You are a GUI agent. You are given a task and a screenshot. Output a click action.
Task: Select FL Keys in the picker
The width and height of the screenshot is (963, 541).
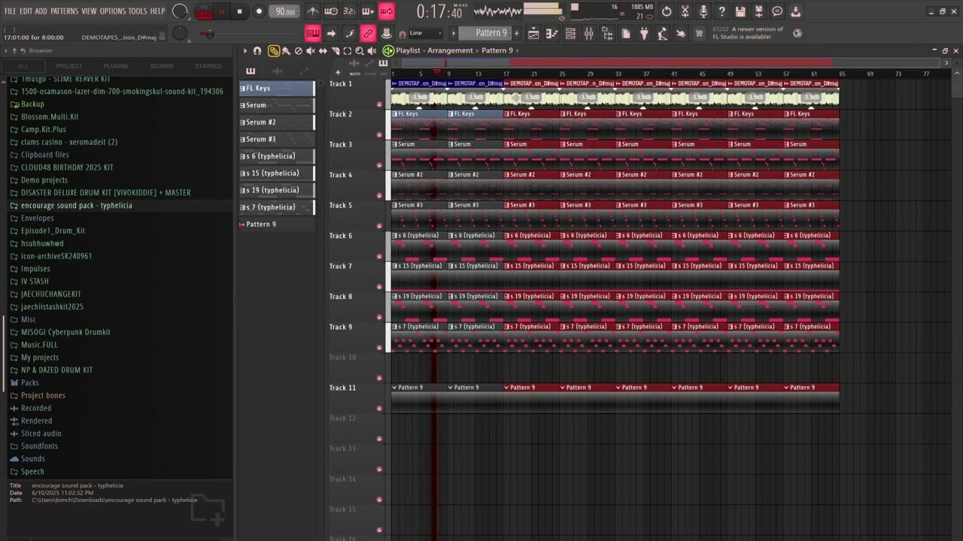coord(277,88)
